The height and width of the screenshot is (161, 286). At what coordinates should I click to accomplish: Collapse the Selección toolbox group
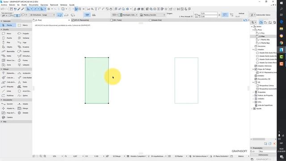pos(1,21)
